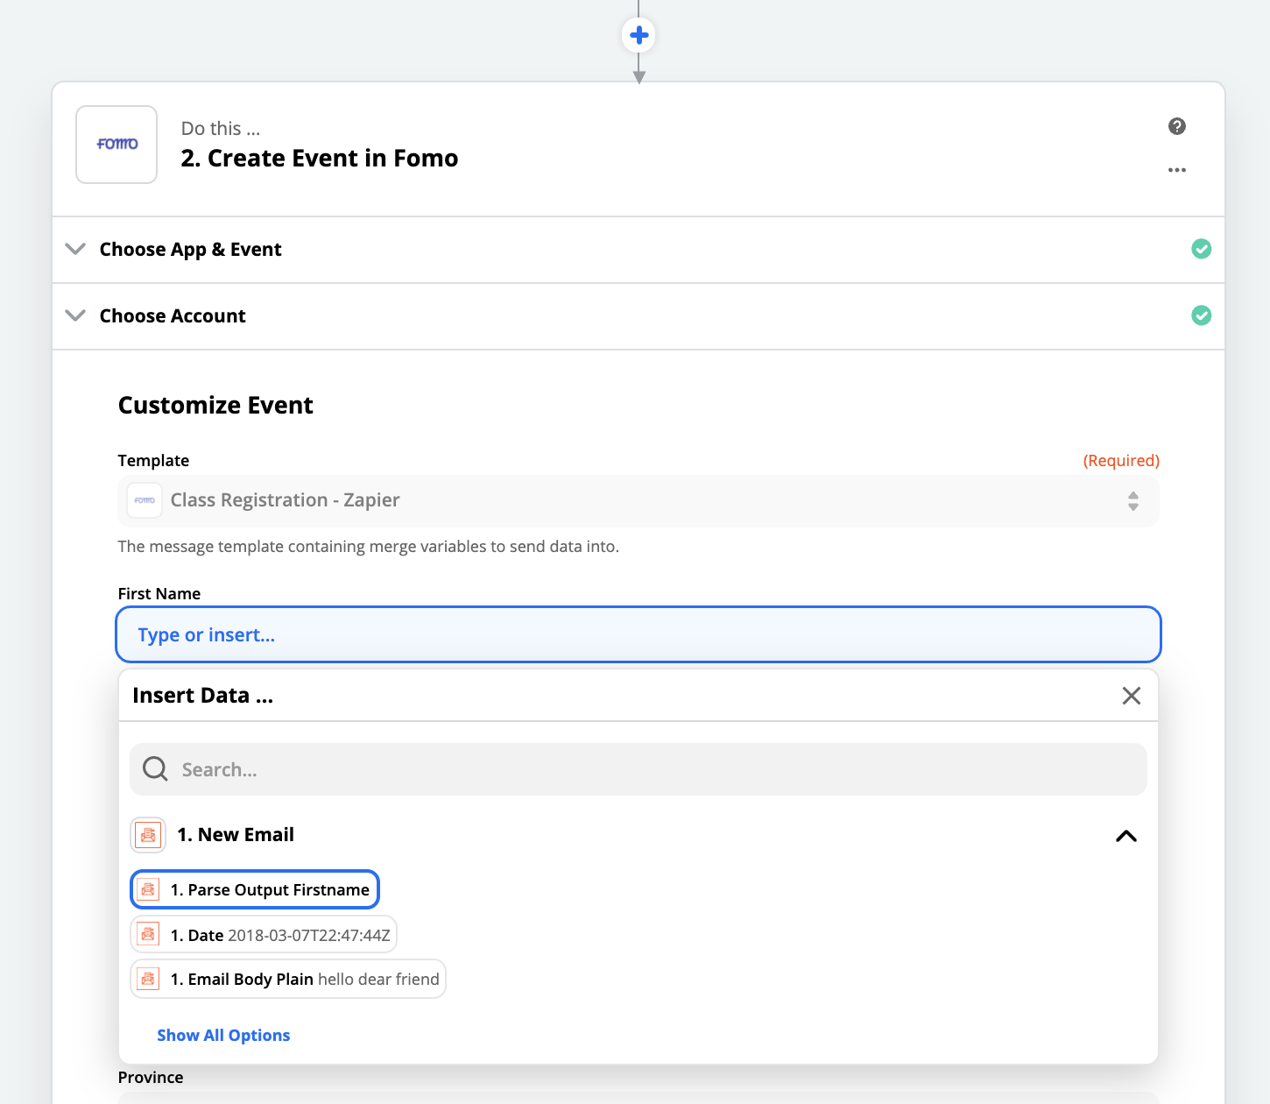Open Choose App & Event section
1270x1104 pixels.
pos(639,250)
